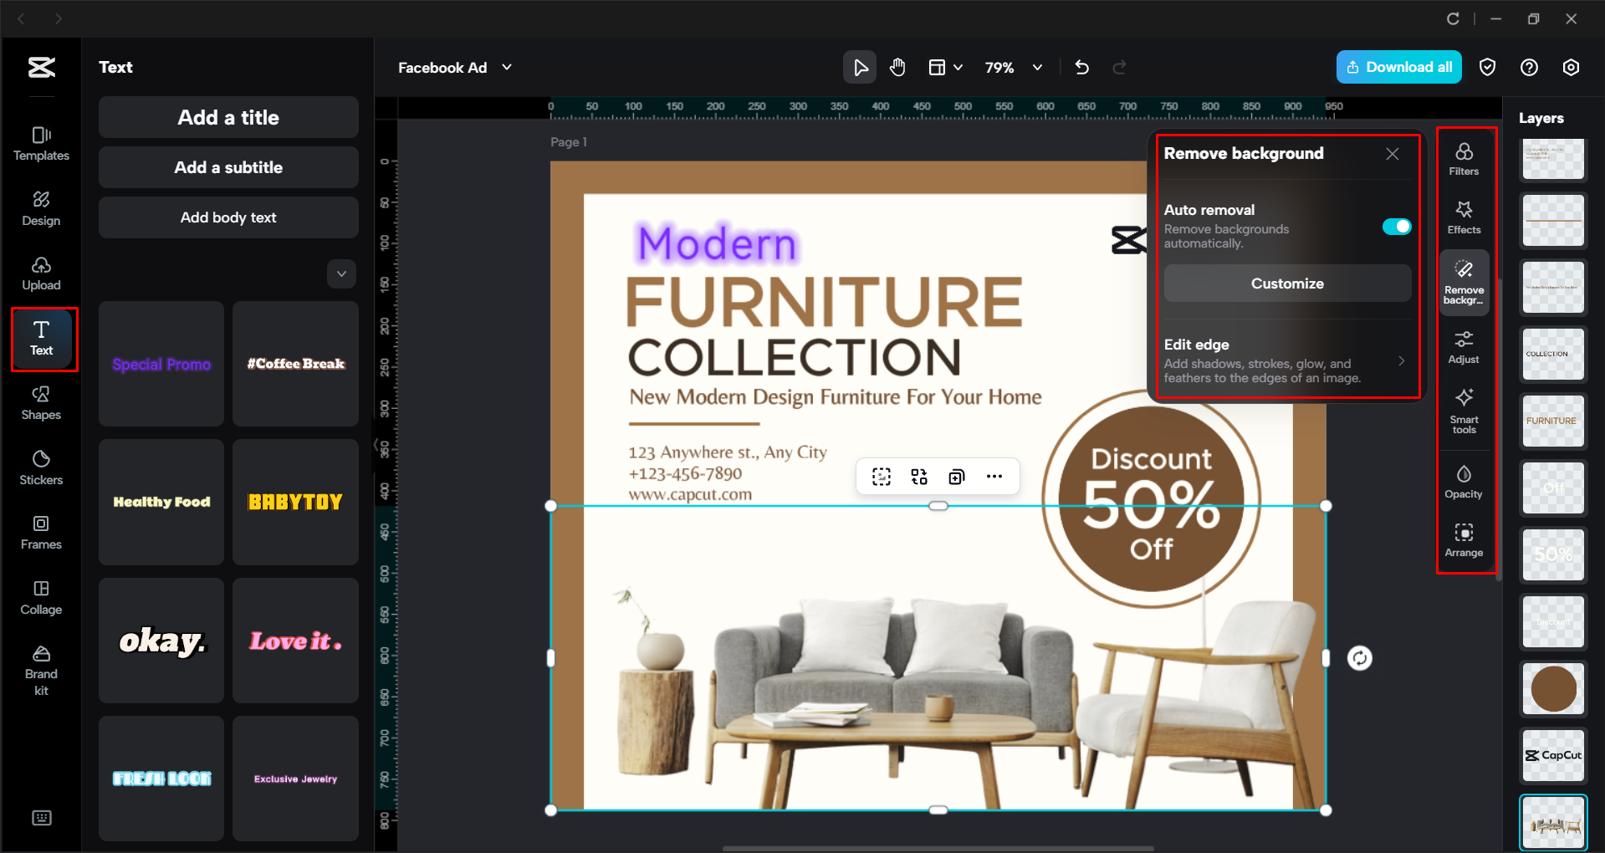
Task: Disable the Auto removal toggle
Action: click(x=1395, y=226)
